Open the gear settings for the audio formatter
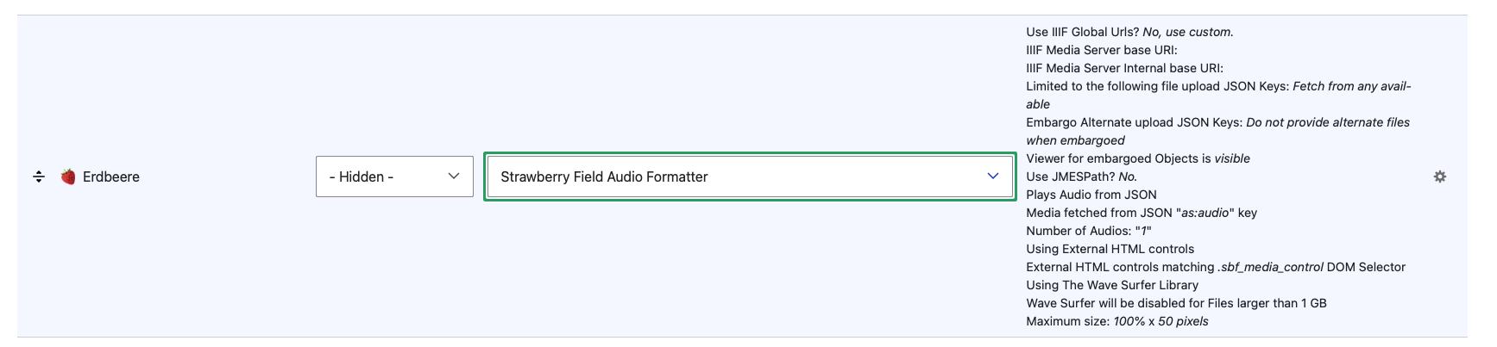The width and height of the screenshot is (1497, 347). pos(1439,177)
